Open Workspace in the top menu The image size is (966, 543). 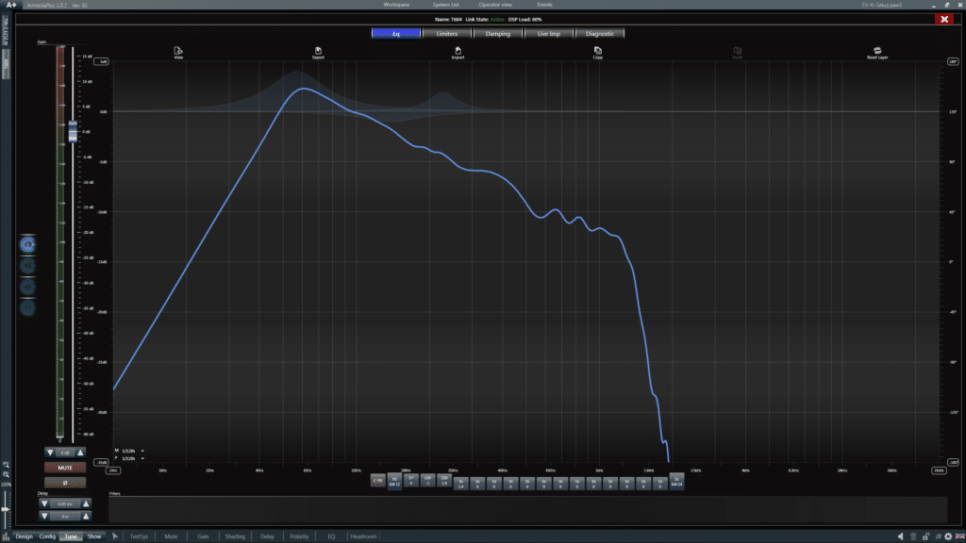coord(396,5)
